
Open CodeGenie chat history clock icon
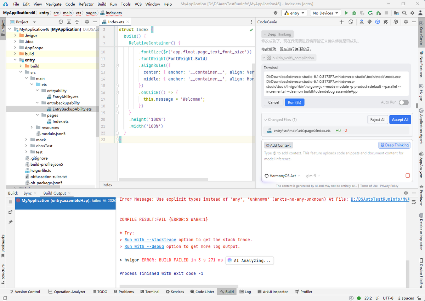[351, 22]
